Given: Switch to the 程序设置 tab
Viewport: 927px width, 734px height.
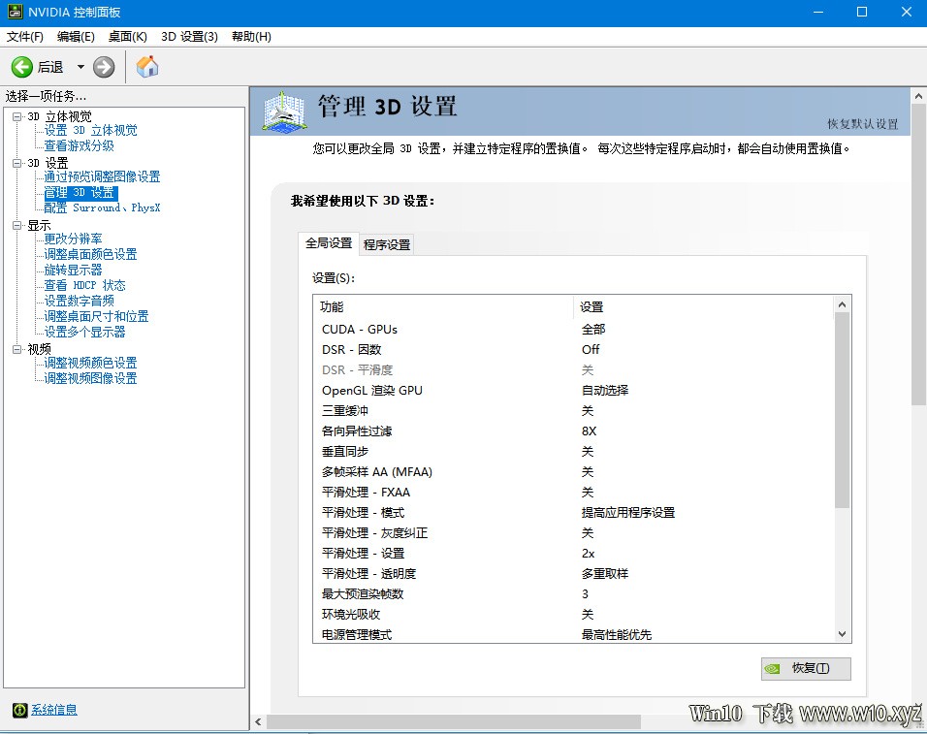Looking at the screenshot, I should click(x=387, y=244).
